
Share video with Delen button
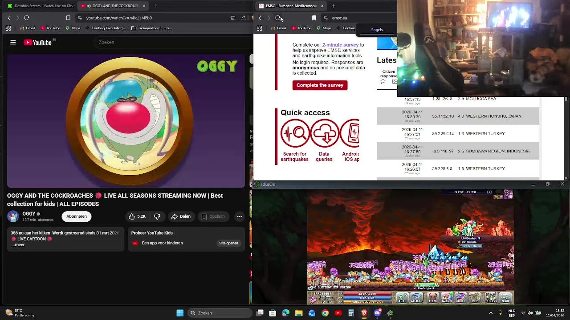click(181, 216)
